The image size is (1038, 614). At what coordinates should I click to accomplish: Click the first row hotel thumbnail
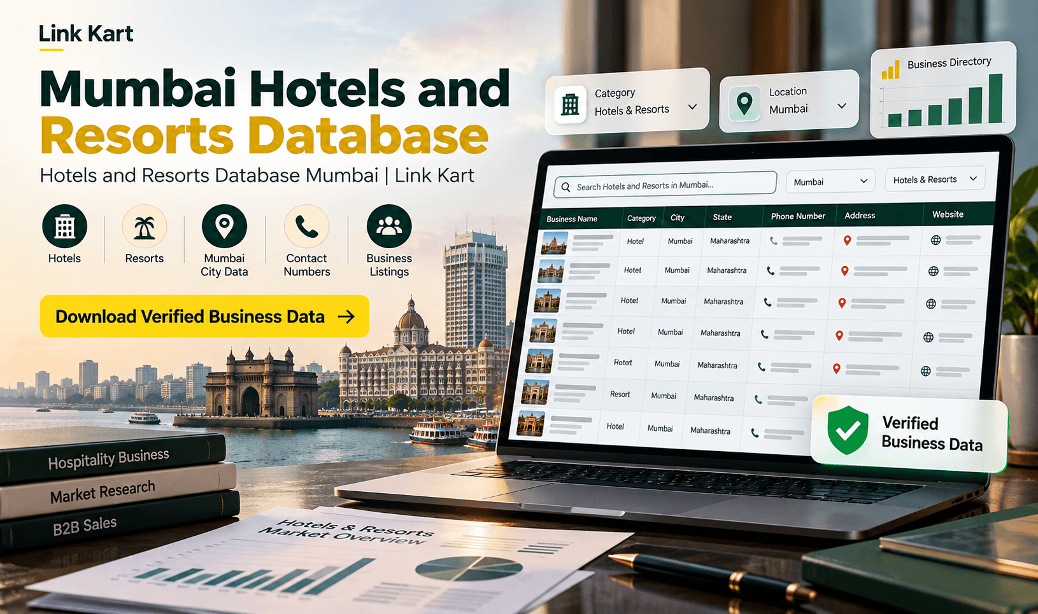(x=554, y=243)
